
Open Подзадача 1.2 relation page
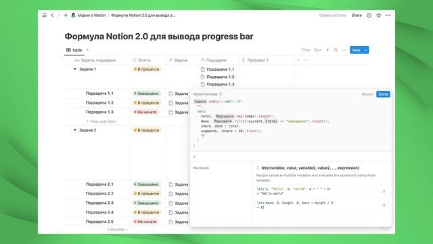click(x=217, y=77)
